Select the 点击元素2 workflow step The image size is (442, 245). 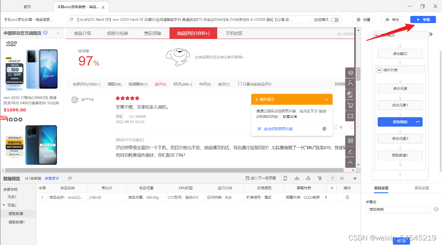tap(400, 139)
